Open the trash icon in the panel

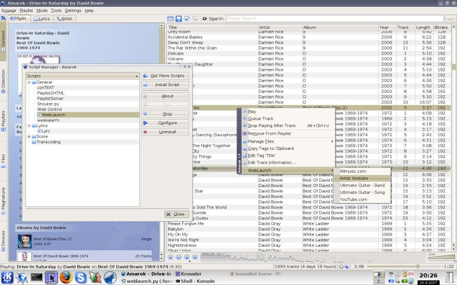click(x=450, y=278)
